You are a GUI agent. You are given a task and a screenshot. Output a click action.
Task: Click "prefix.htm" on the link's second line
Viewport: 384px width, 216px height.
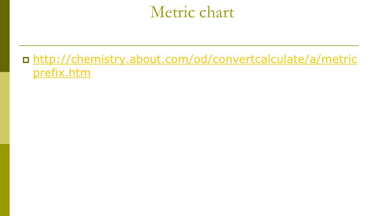pyautogui.click(x=62, y=73)
